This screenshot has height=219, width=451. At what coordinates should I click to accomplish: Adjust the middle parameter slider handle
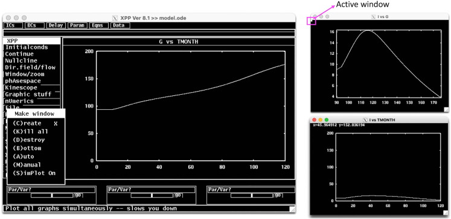click(x=152, y=195)
